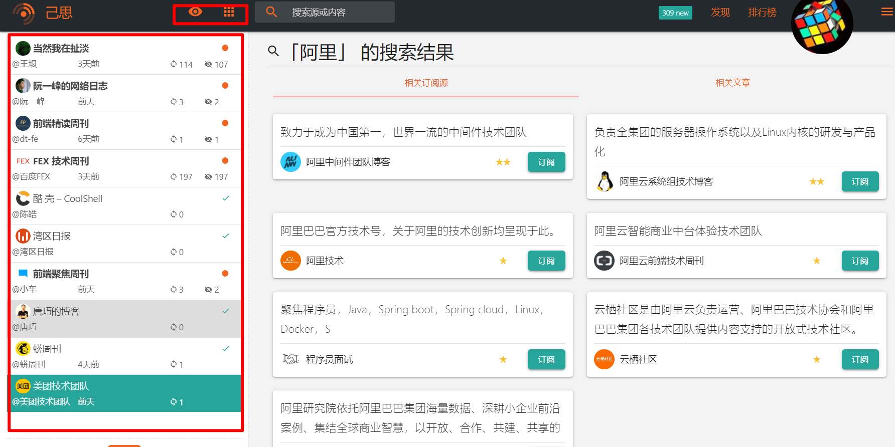Click the 美团 yellow logo icon
Image resolution: width=895 pixels, height=447 pixels.
[x=23, y=386]
